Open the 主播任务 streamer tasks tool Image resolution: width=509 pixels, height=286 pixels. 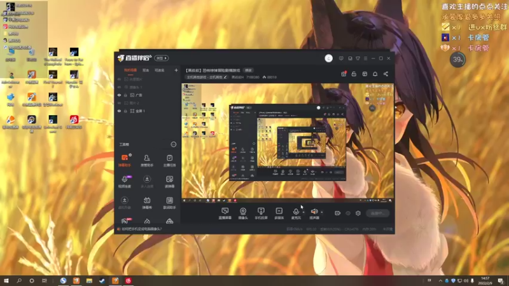(x=169, y=161)
